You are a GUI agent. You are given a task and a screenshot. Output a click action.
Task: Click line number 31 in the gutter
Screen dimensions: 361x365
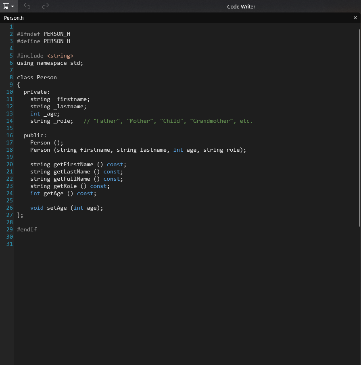click(x=10, y=244)
